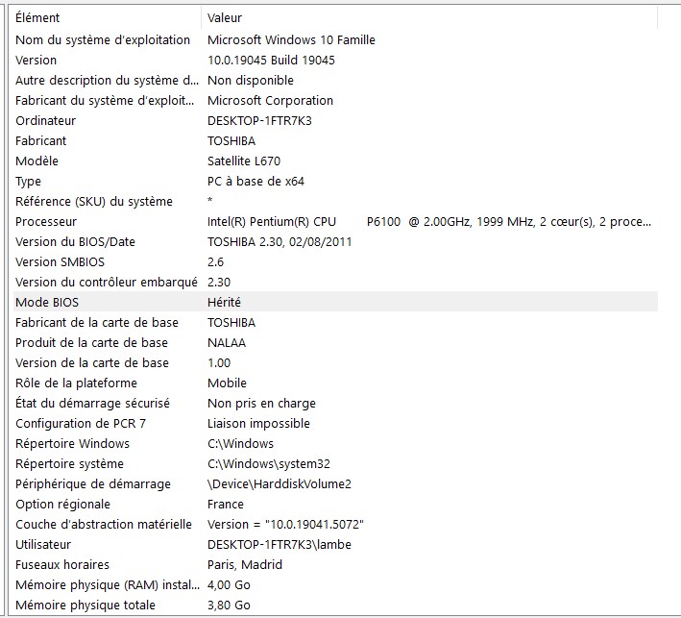Click the Élément column header
681x618 pixels.
pos(38,17)
